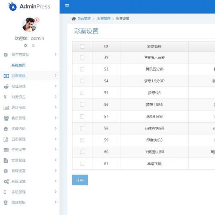
Task: Select checkbox for row ID 54
Action: tap(82, 81)
